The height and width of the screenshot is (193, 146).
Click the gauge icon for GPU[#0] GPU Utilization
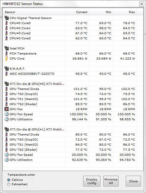[x=6, y=119]
